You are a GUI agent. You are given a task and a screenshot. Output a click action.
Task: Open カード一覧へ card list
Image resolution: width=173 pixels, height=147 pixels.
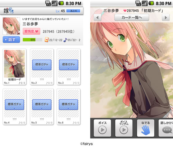click(132, 18)
